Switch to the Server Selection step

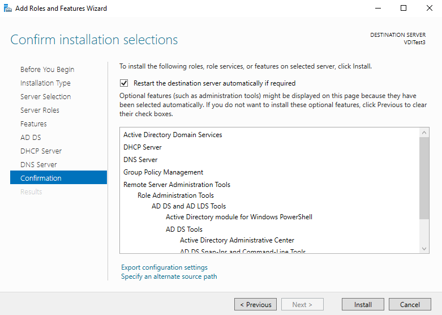point(45,97)
